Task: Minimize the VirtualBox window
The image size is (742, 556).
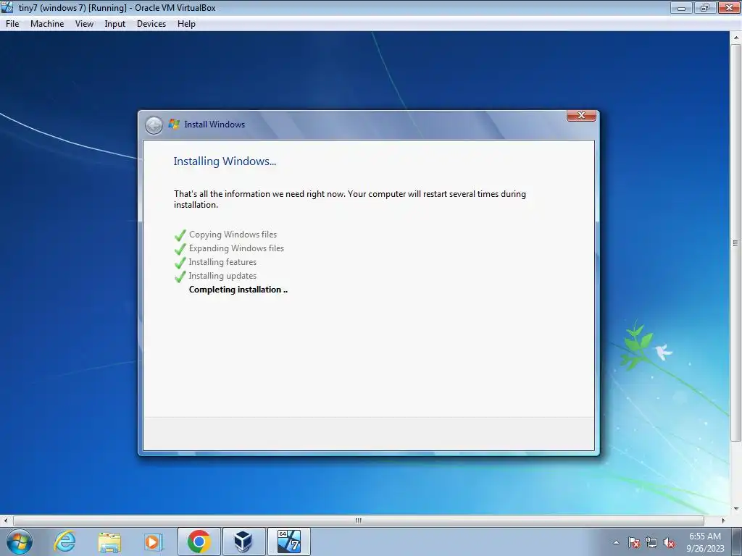Action: tap(681, 7)
